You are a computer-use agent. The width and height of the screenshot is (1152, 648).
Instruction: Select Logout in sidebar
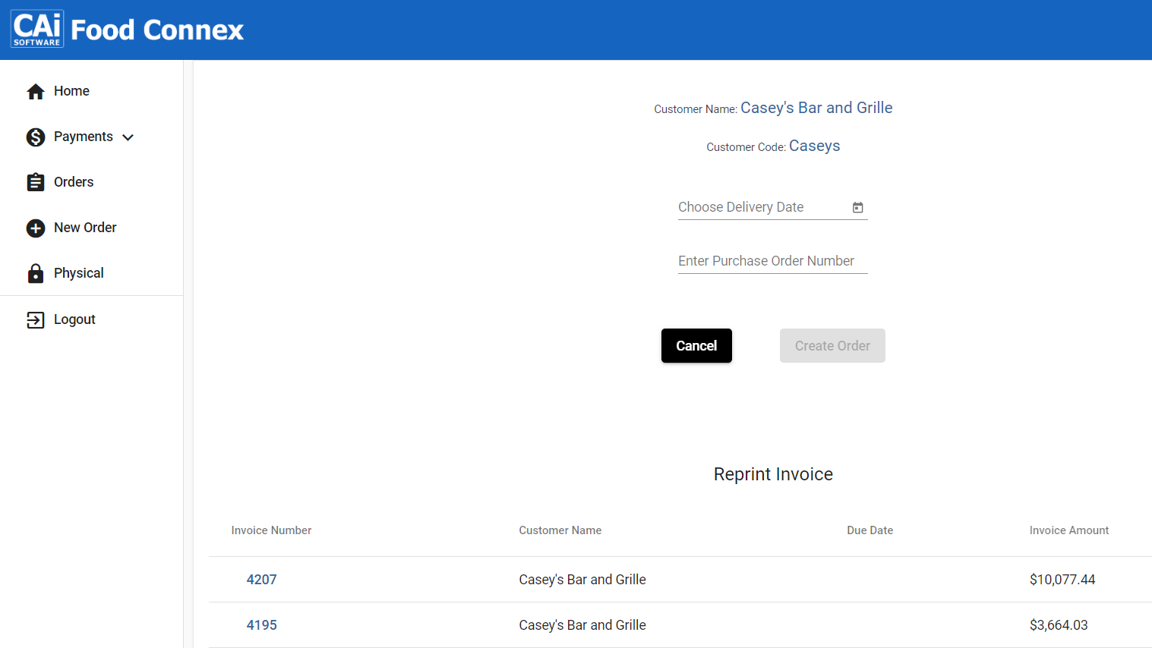pyautogui.click(x=74, y=319)
